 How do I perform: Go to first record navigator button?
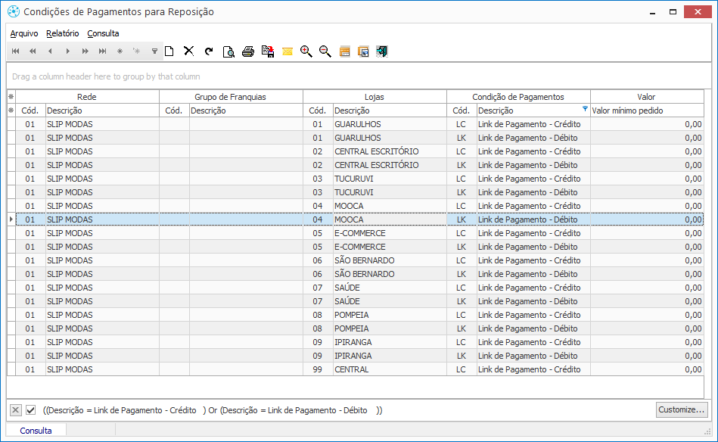pos(16,51)
